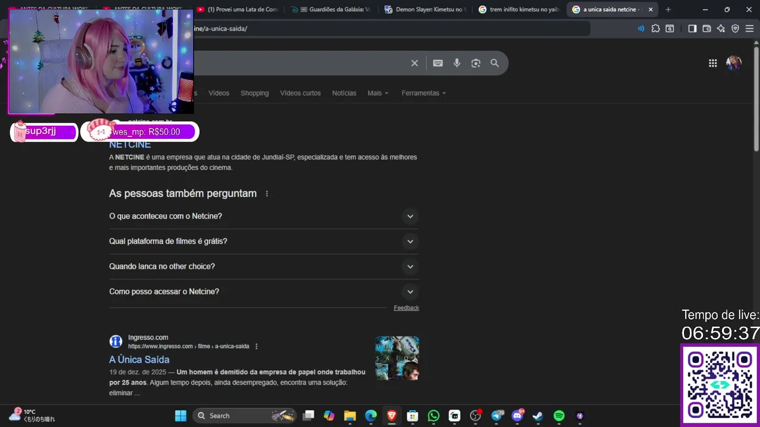The height and width of the screenshot is (427, 760).
Task: Open the Ingresso.com result options menu
Action: pos(256,346)
